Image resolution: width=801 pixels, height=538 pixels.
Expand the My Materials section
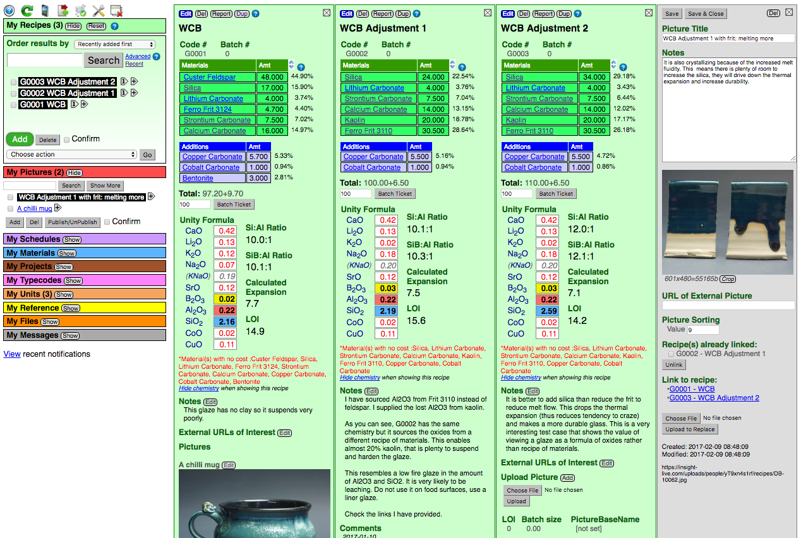click(66, 253)
